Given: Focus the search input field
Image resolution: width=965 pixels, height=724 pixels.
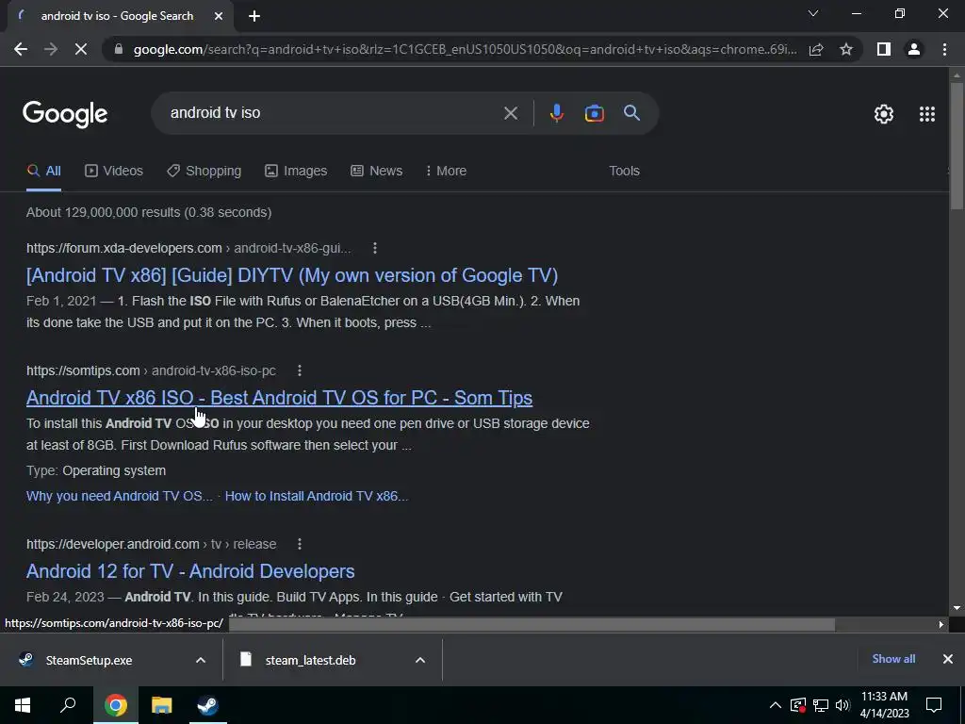Looking at the screenshot, I should [x=333, y=113].
